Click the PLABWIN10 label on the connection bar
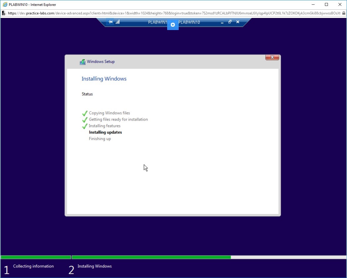The height and width of the screenshot is (278, 347). click(x=189, y=22)
